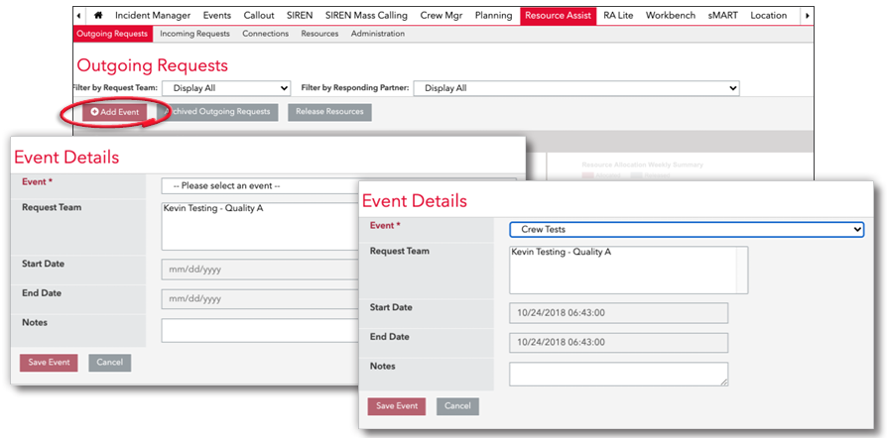
Task: Click Save Event in the right dialog
Action: (x=397, y=406)
